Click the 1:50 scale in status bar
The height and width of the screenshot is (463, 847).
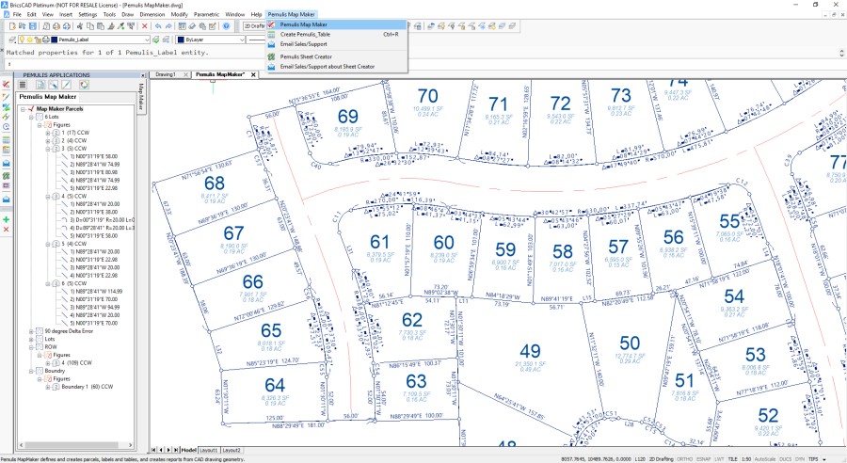tap(746, 458)
